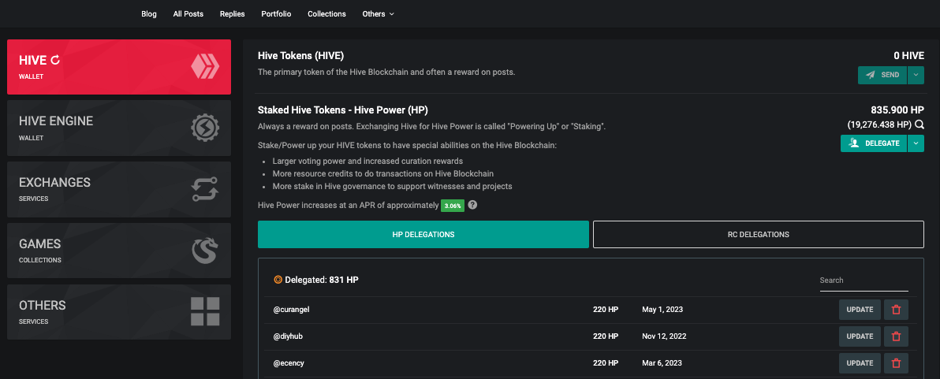The width and height of the screenshot is (940, 379).
Task: Update the @curangel delegation
Action: pyautogui.click(x=860, y=310)
